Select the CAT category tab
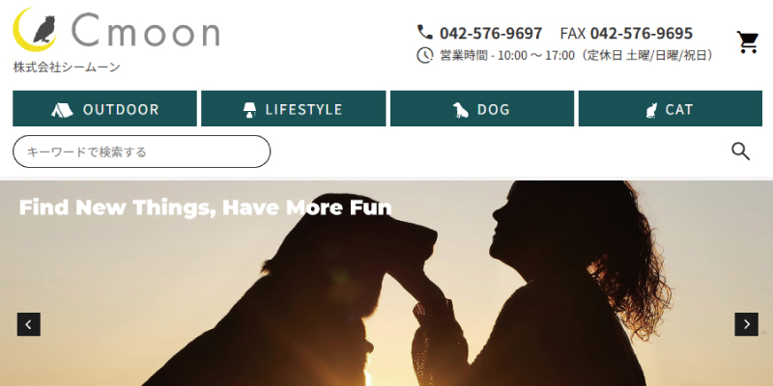Image resolution: width=773 pixels, height=386 pixels. pos(671,108)
